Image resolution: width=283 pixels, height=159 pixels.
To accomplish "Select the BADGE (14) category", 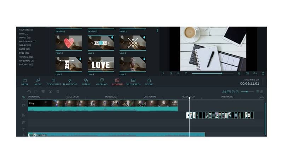I will 24,49.
